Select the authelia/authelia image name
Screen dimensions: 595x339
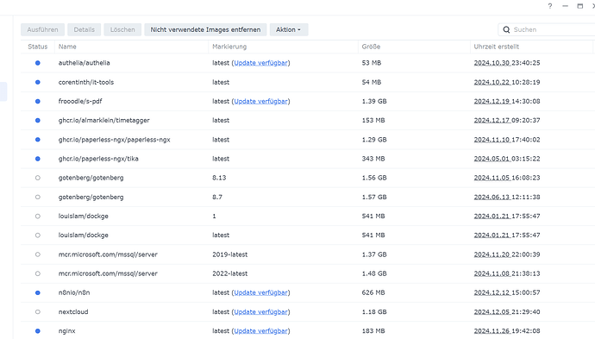coord(84,63)
